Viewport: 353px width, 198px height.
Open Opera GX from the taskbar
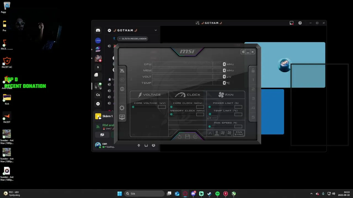pos(185,194)
